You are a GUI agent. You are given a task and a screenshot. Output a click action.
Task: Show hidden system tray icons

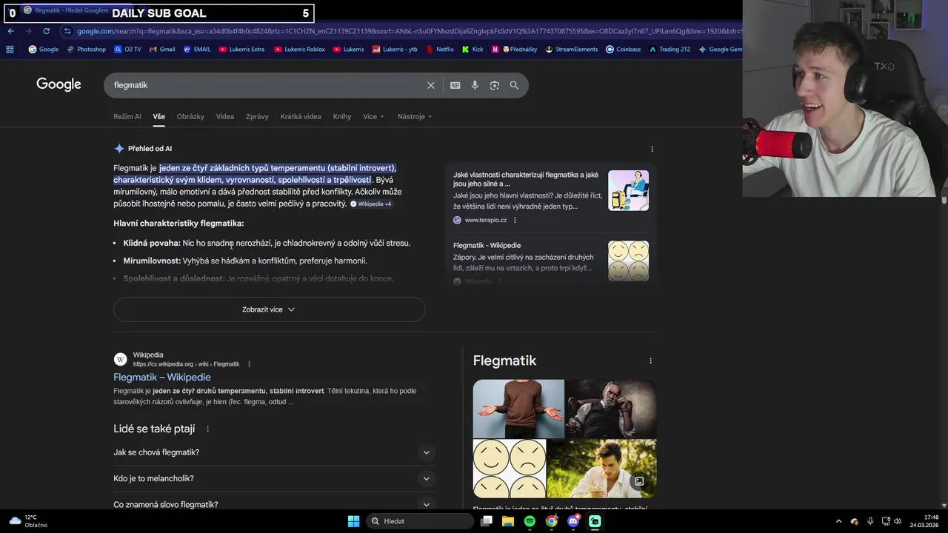point(838,521)
